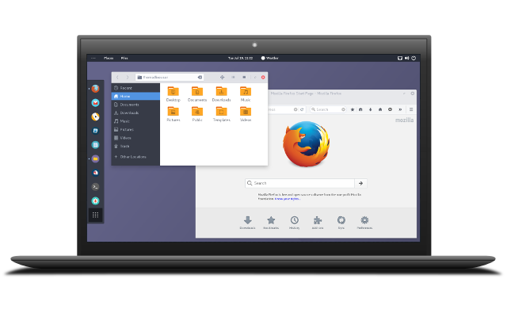Screen dimensions: 507x317
Task: Click the History clock icon
Action: click(295, 221)
